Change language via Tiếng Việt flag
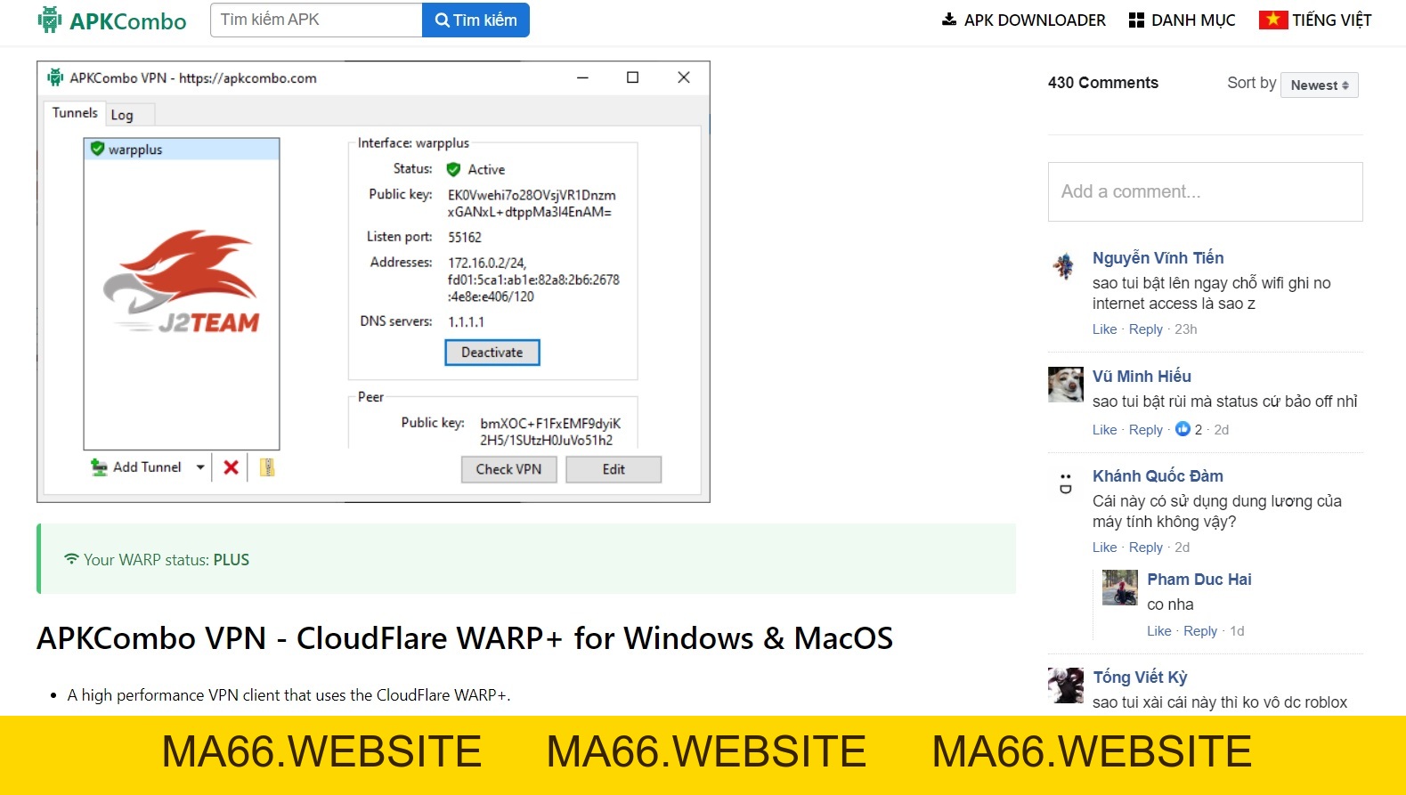Viewport: 1406px width, 795px height. (x=1315, y=20)
